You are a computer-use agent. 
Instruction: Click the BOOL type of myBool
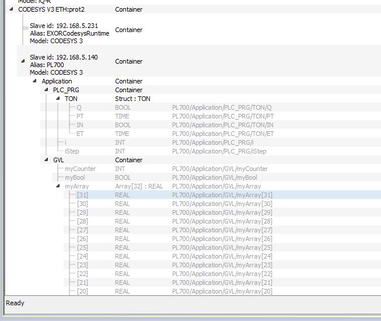coord(123,177)
